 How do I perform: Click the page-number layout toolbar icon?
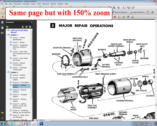click(x=128, y=8)
